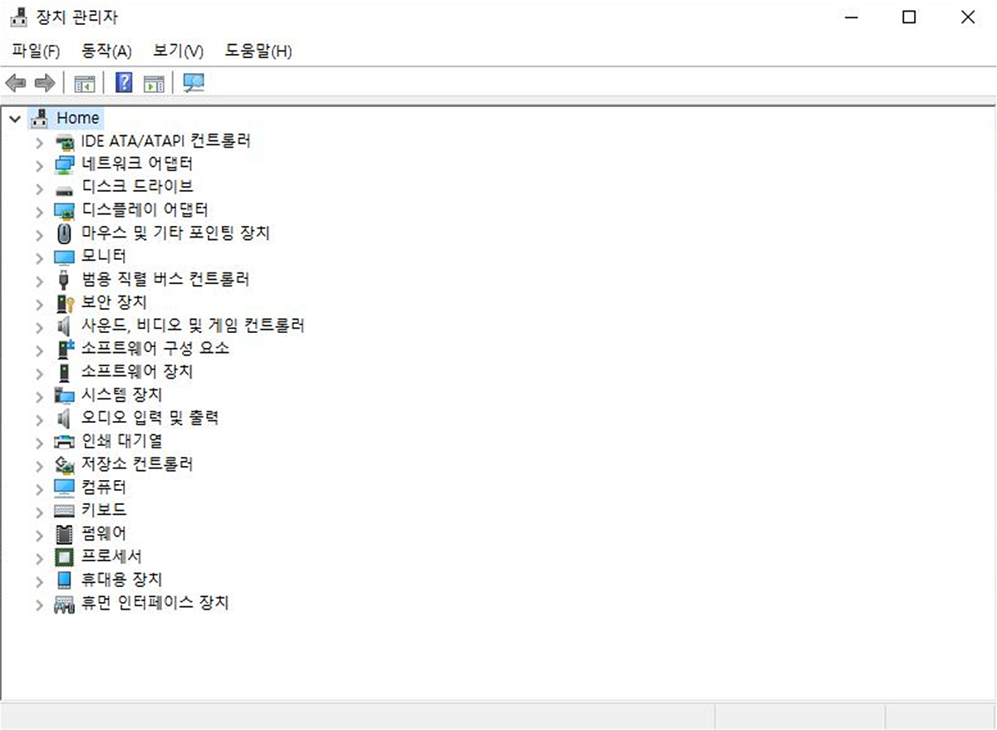Expand the 보안 장치 category
997x730 pixels.
39,304
